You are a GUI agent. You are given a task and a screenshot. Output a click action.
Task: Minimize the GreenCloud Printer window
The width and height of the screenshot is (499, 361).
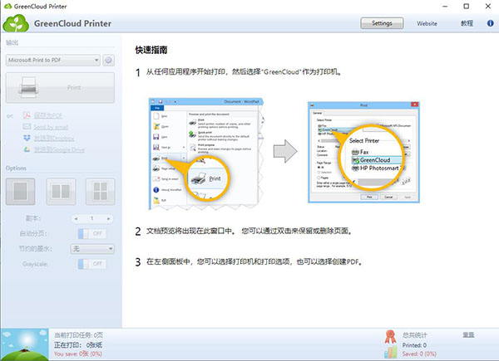[445, 6]
